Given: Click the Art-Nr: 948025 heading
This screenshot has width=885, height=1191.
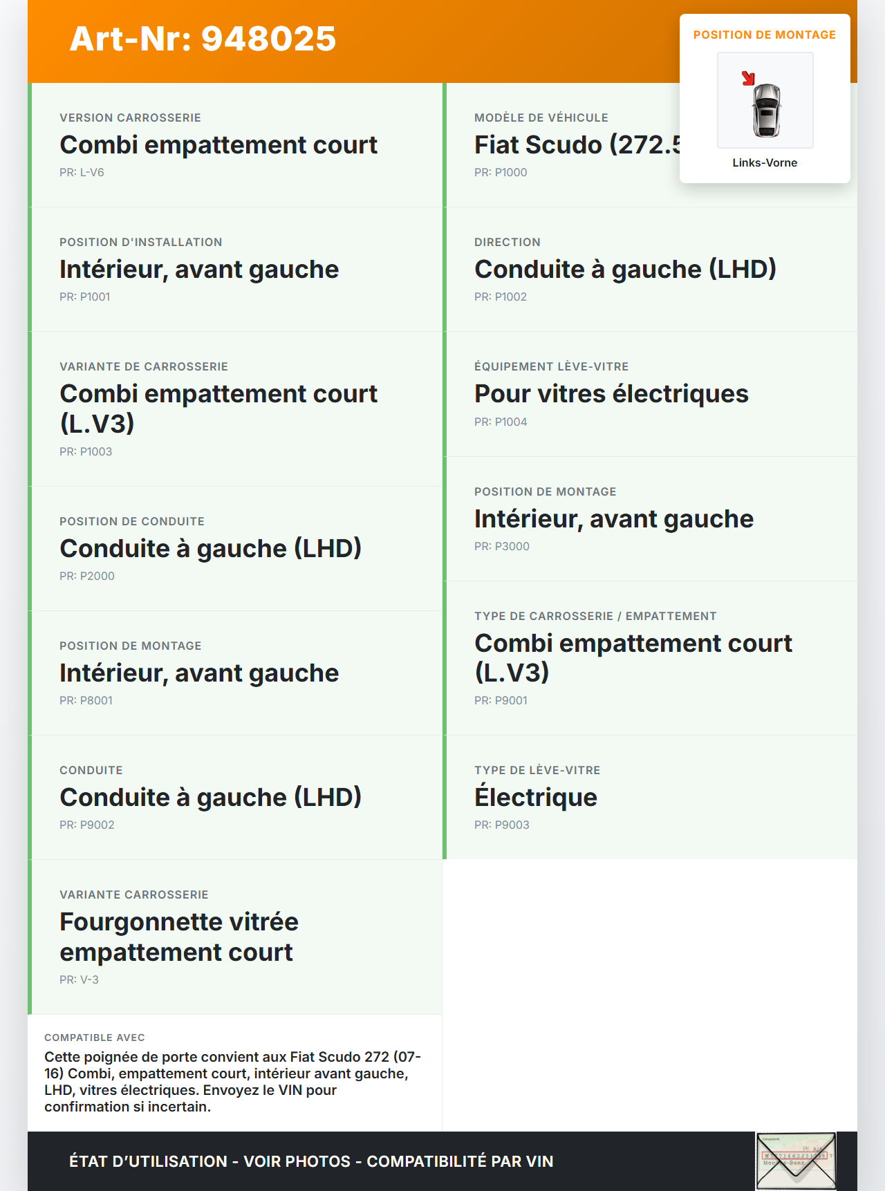Looking at the screenshot, I should click(203, 39).
